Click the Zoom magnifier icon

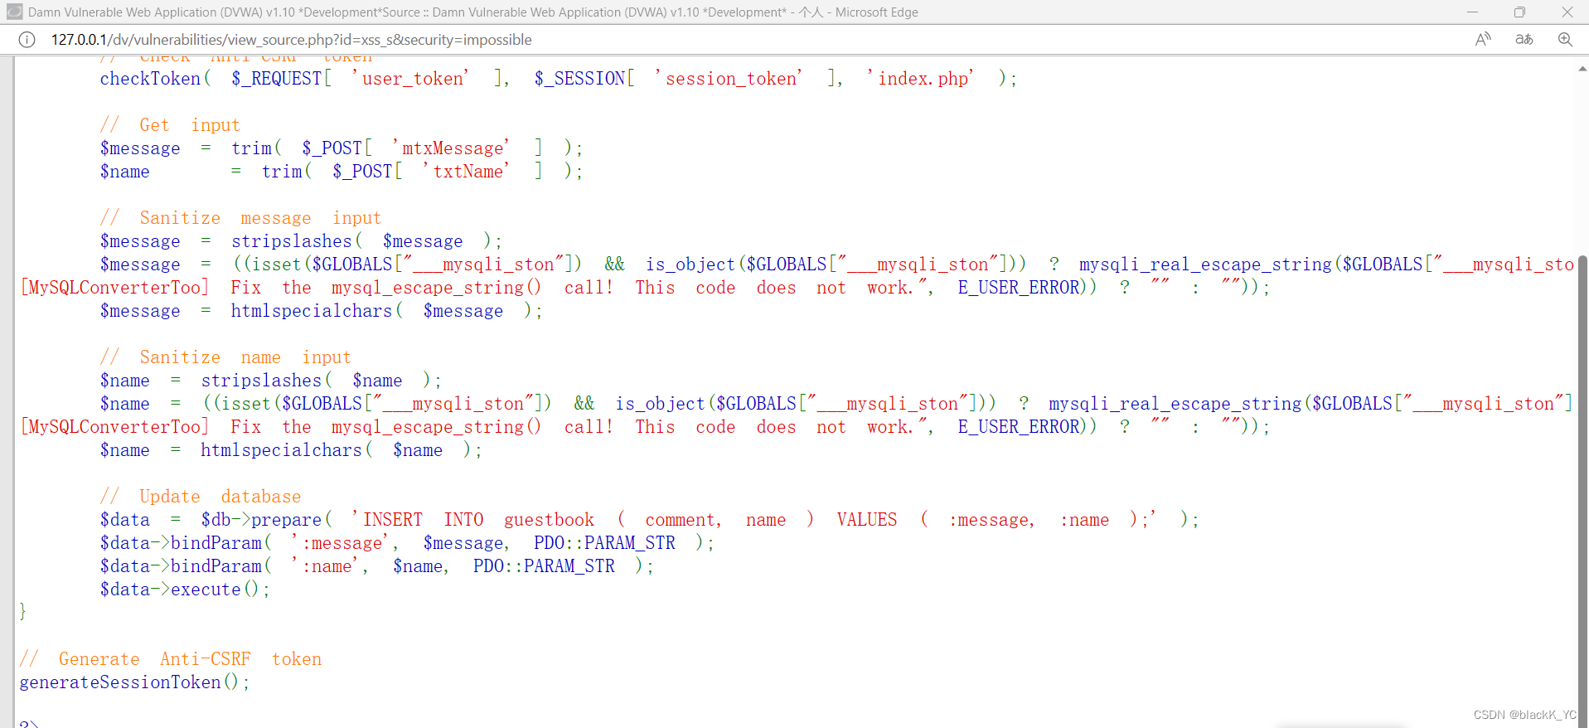pos(1565,40)
